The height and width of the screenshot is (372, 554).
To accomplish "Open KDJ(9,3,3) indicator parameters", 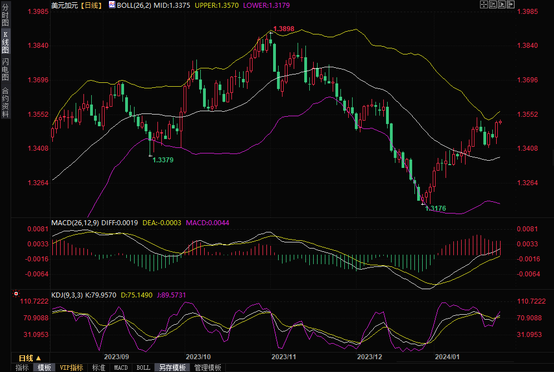I will pos(67,295).
